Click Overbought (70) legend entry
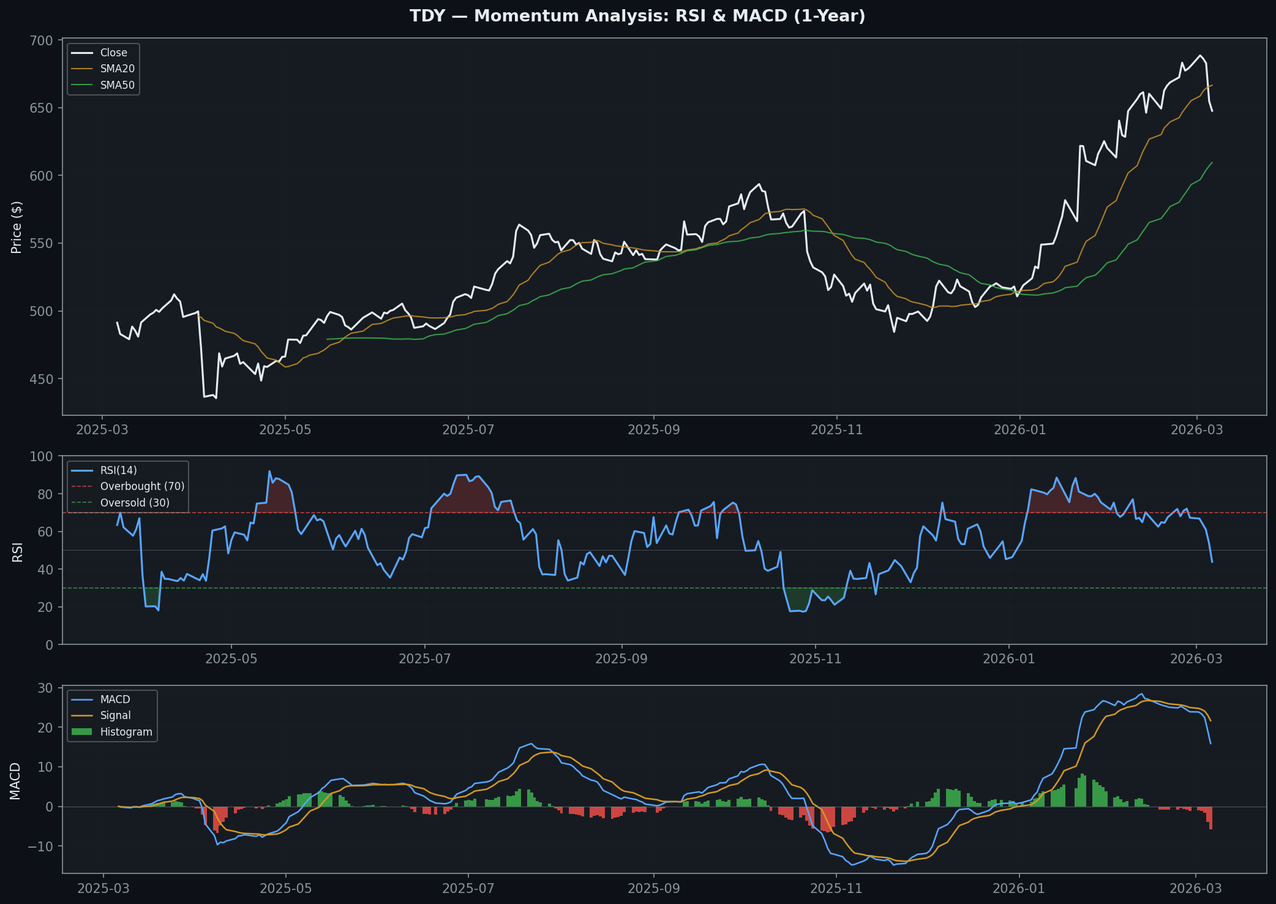This screenshot has width=1276, height=904. pos(142,486)
